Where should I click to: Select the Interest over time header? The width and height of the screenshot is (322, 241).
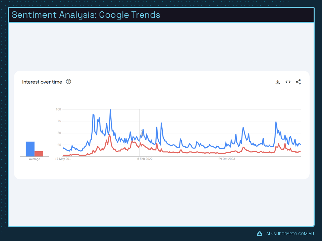point(42,82)
